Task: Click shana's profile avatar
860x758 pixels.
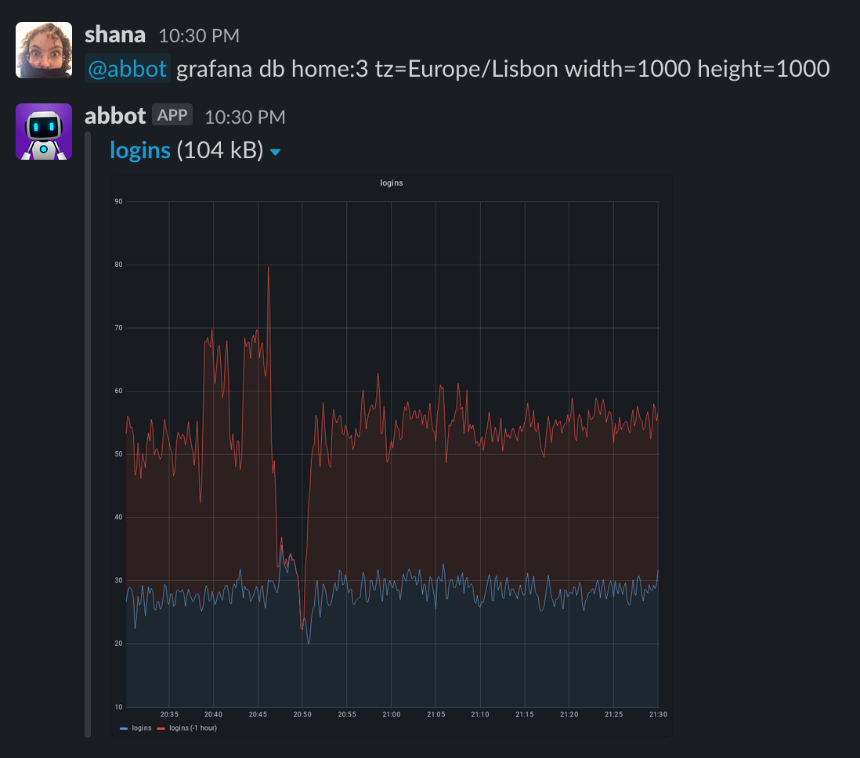Action: [43, 49]
